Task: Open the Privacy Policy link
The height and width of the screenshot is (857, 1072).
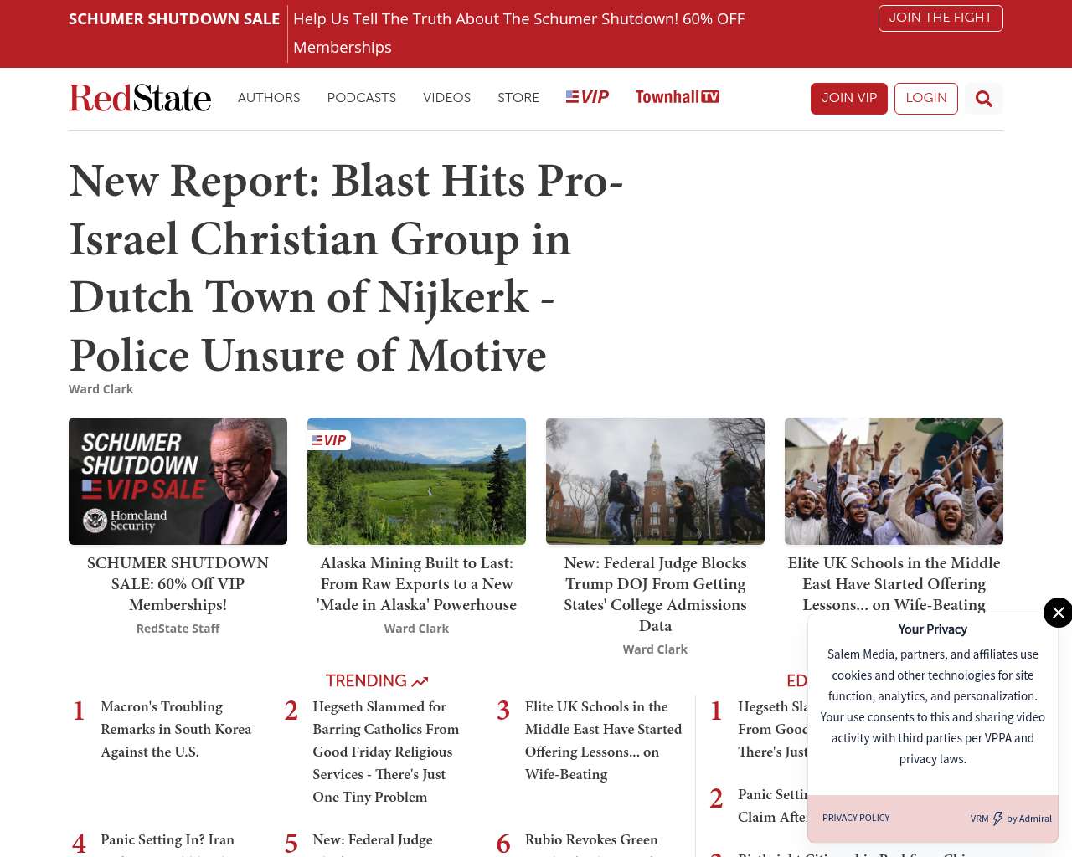Action: pos(855,818)
